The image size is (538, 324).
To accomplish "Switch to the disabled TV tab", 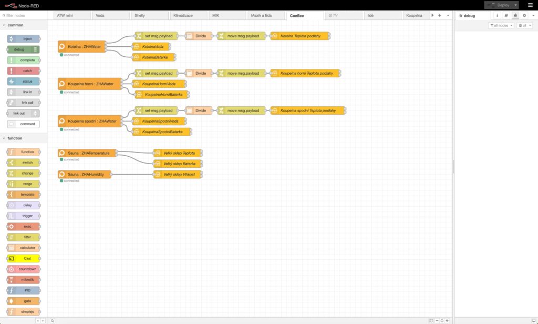I will [x=344, y=15].
